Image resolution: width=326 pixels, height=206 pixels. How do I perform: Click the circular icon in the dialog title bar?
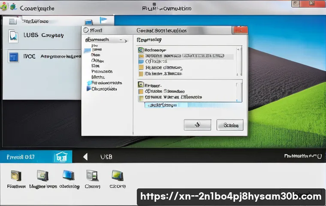tap(86, 30)
